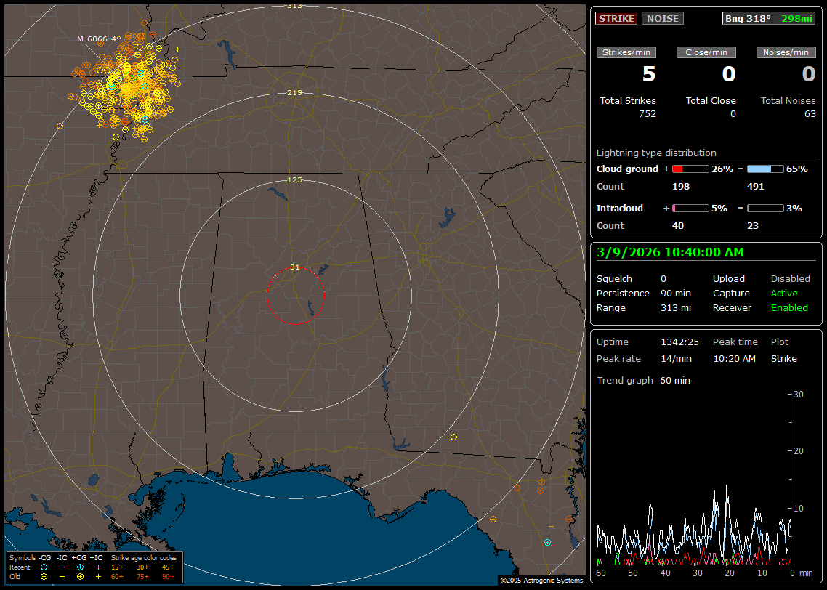
Task: Click the Capture Active status text
Action: (x=784, y=293)
